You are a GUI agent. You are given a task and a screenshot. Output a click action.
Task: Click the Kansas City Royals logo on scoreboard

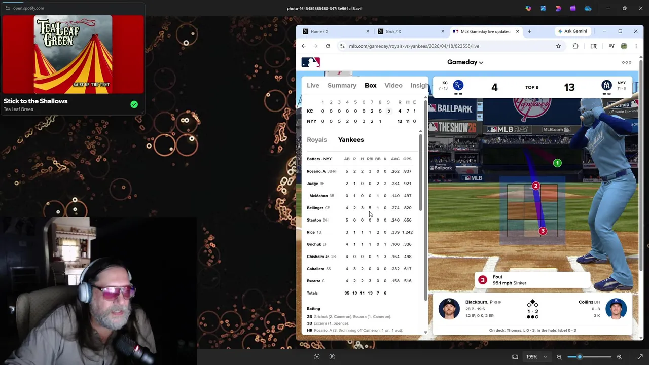[458, 86]
